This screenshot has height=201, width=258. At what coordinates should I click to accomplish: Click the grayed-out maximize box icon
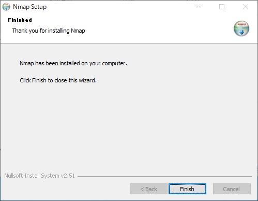click(222, 7)
